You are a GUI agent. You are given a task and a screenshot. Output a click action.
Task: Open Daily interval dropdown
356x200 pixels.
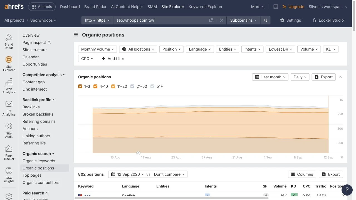click(300, 77)
